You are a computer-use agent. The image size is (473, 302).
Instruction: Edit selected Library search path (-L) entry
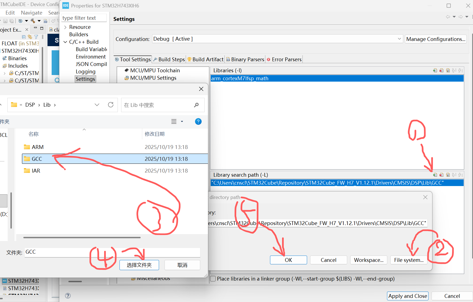click(448, 175)
